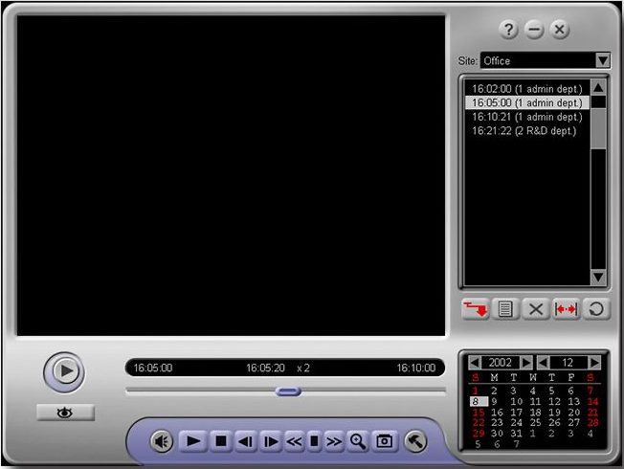Open the list document icon
The width and height of the screenshot is (624, 469).
506,309
